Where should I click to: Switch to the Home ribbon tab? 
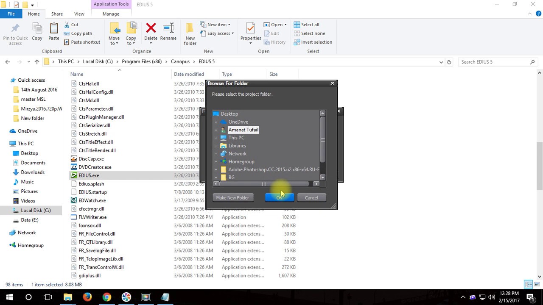(34, 14)
